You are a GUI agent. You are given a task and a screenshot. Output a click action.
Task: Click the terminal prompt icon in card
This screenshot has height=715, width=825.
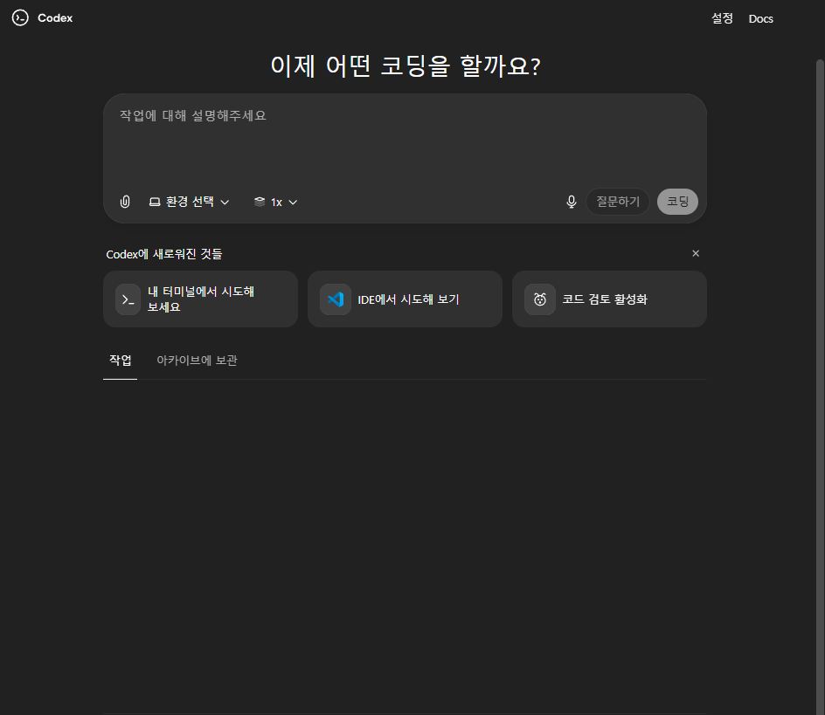coord(128,299)
